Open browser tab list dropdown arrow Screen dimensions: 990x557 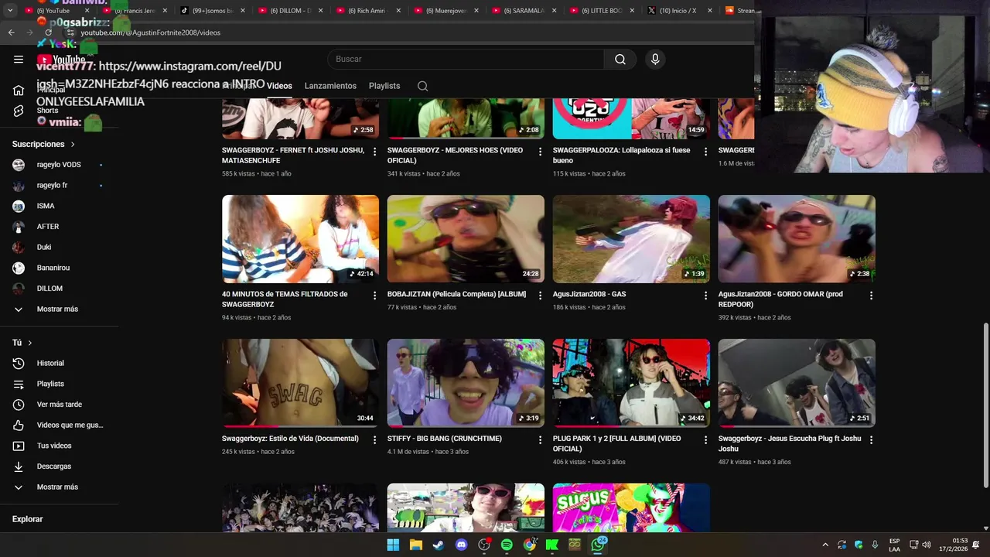pyautogui.click(x=10, y=11)
